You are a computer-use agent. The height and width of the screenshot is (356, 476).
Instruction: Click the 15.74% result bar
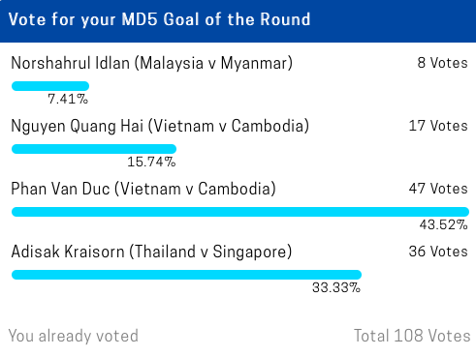coord(94,149)
